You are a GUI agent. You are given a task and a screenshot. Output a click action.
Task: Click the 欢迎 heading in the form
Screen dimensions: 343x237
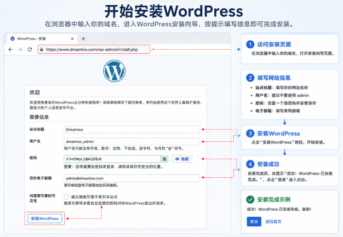pos(34,92)
